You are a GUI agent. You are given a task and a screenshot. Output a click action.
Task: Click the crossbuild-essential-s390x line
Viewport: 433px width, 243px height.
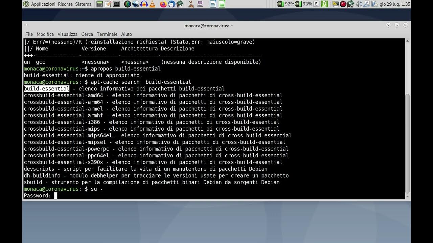click(x=153, y=162)
